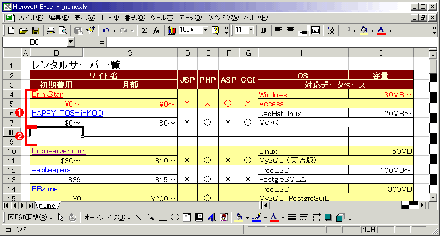Screen dimensions: 440x236
Task: Open the 表示(V) menu
Action: coord(85,18)
